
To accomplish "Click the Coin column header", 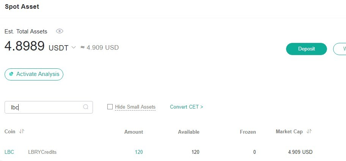I will (10, 131).
